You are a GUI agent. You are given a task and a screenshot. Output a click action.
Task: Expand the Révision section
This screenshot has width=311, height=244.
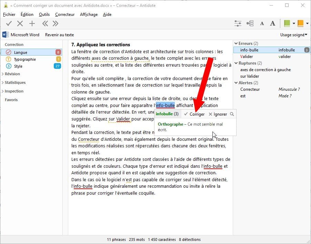tap(3, 74)
